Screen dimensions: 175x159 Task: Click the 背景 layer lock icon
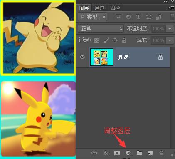click(x=160, y=57)
